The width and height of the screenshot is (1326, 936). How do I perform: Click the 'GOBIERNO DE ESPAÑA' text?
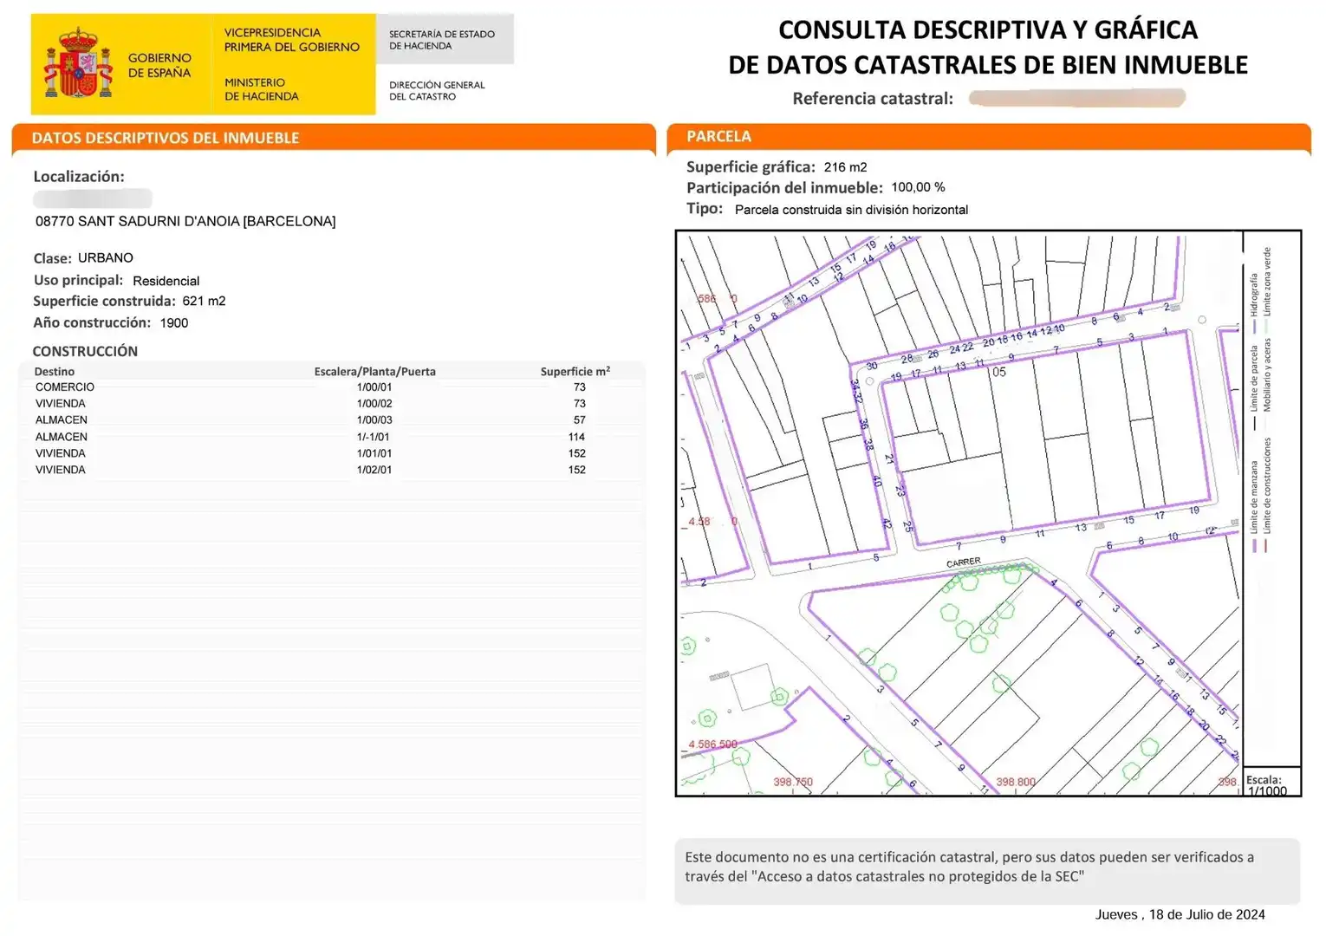(159, 65)
